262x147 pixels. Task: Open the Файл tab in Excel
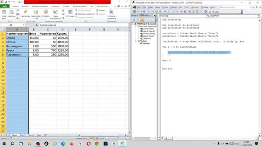click(5, 7)
